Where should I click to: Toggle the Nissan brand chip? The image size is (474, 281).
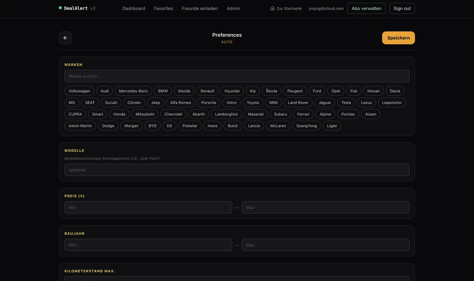coord(373,91)
